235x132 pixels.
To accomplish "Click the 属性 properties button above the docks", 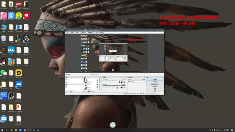I will (x=92, y=75).
